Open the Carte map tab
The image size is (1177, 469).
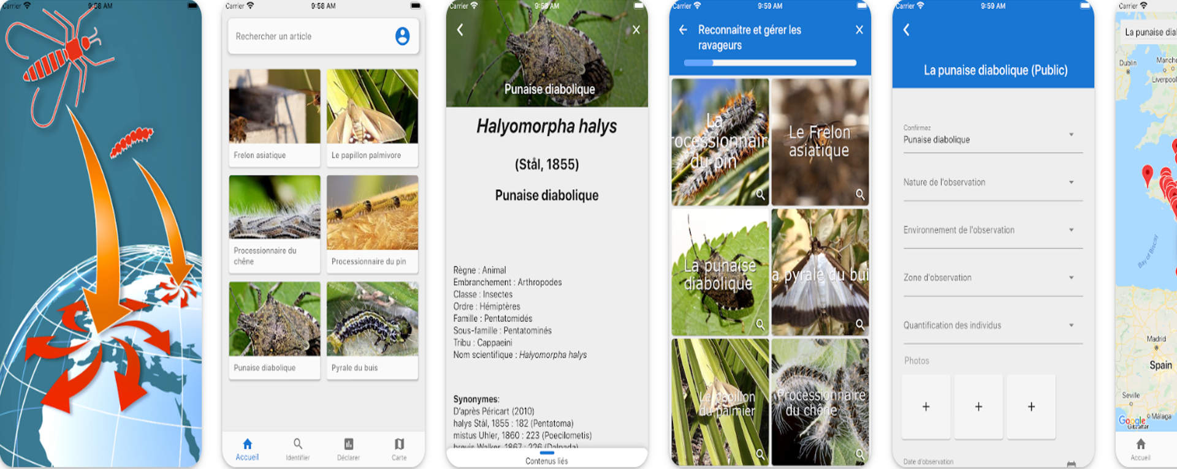click(x=399, y=449)
